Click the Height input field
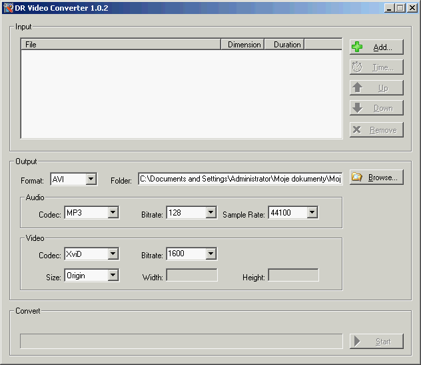 294,275
